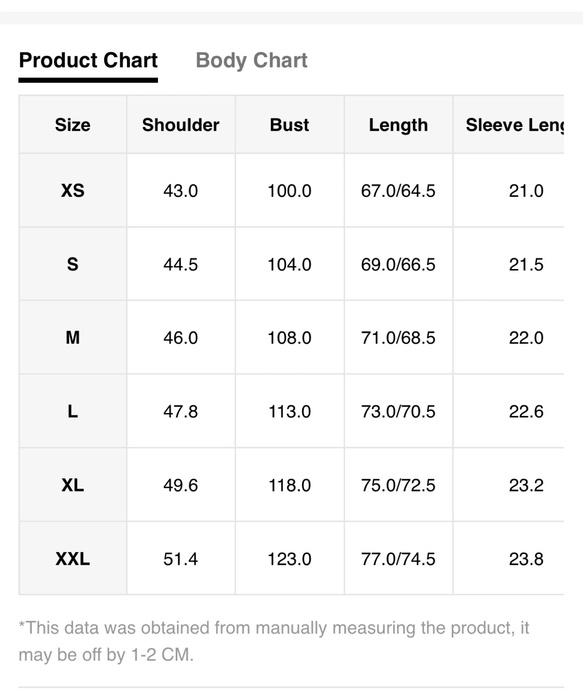Click the 69.0/66.5 length cell
The height and width of the screenshot is (698, 583).
point(398,264)
